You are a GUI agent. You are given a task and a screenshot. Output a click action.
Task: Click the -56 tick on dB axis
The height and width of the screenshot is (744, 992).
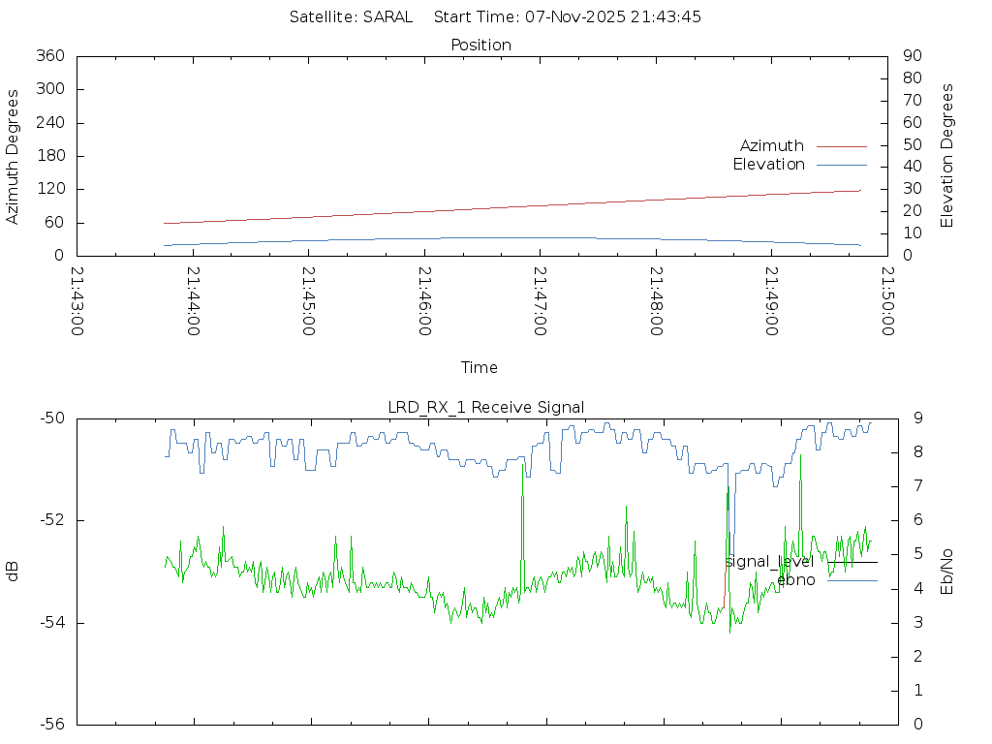pos(50,724)
